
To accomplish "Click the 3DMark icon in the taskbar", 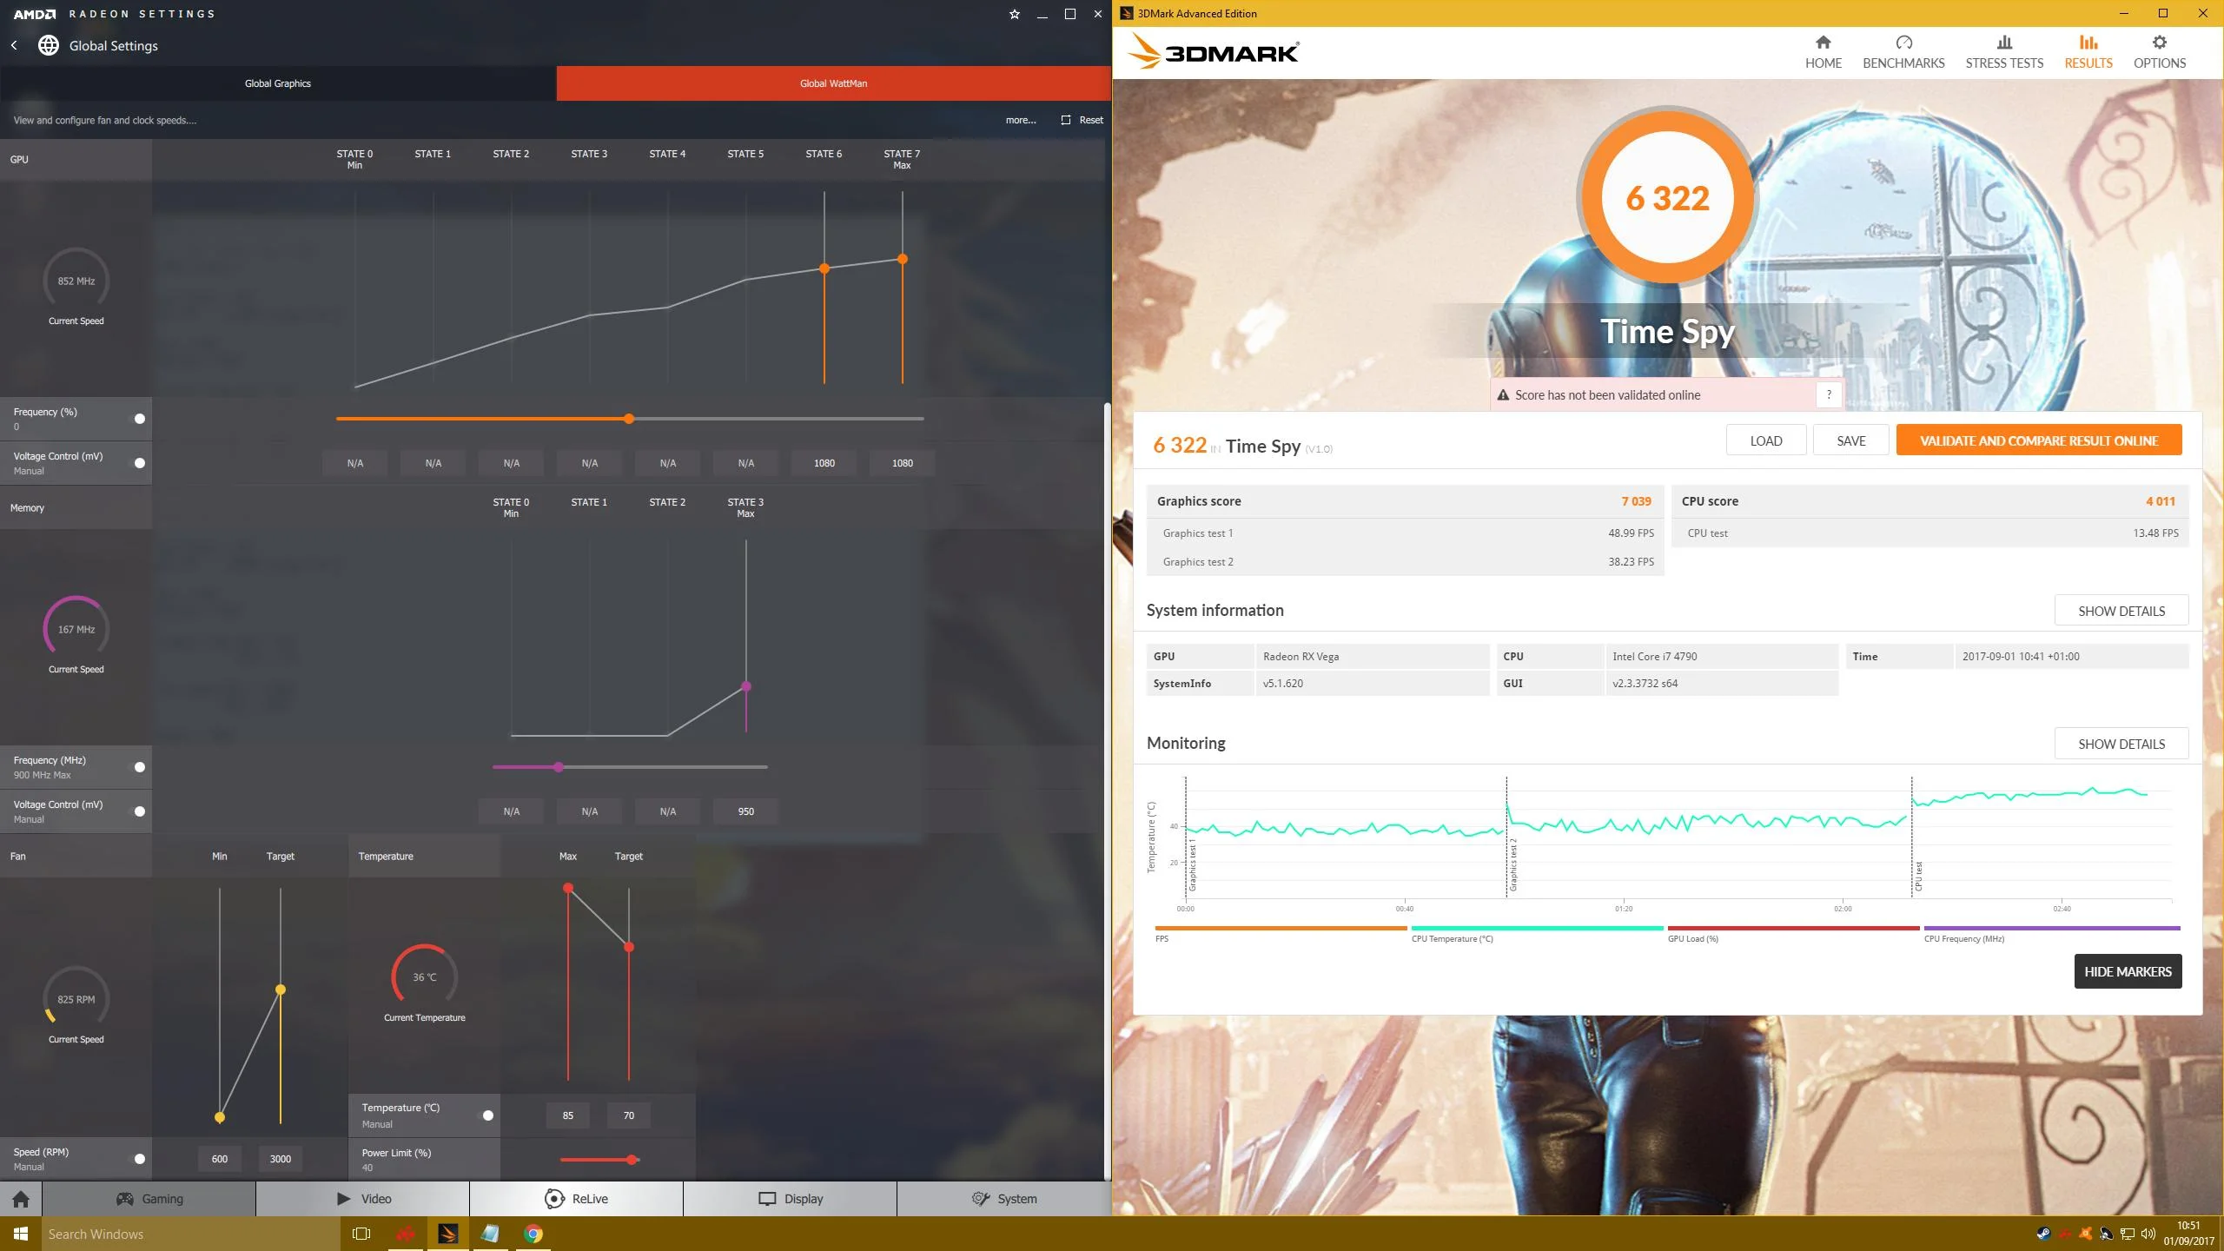I will coord(447,1234).
